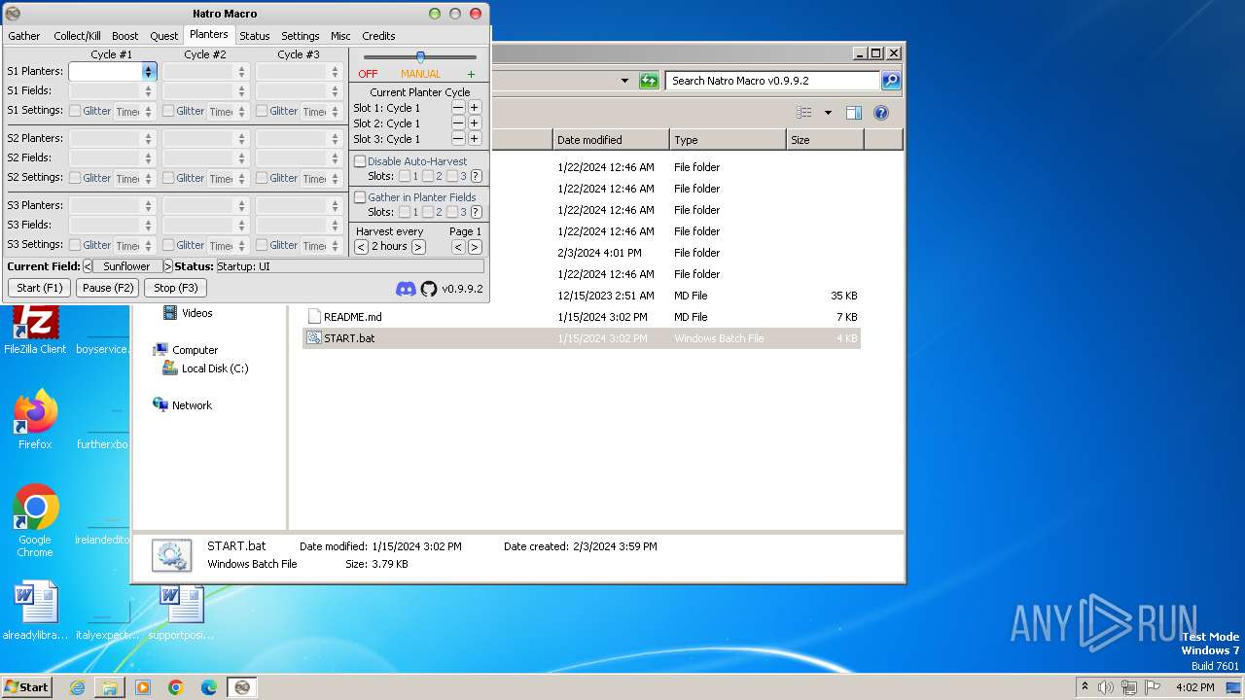Click the Start (F1) button
The width and height of the screenshot is (1245, 700).
[x=40, y=288]
